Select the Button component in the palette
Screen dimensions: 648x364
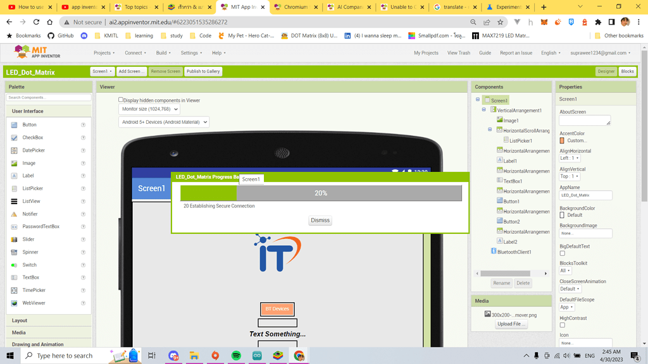pyautogui.click(x=27, y=124)
